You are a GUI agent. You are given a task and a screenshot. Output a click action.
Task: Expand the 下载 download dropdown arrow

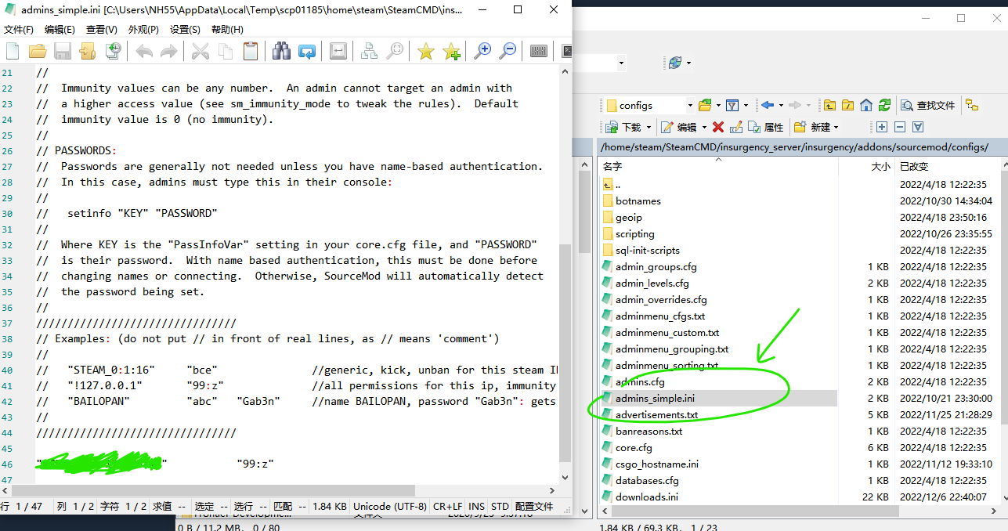[649, 127]
